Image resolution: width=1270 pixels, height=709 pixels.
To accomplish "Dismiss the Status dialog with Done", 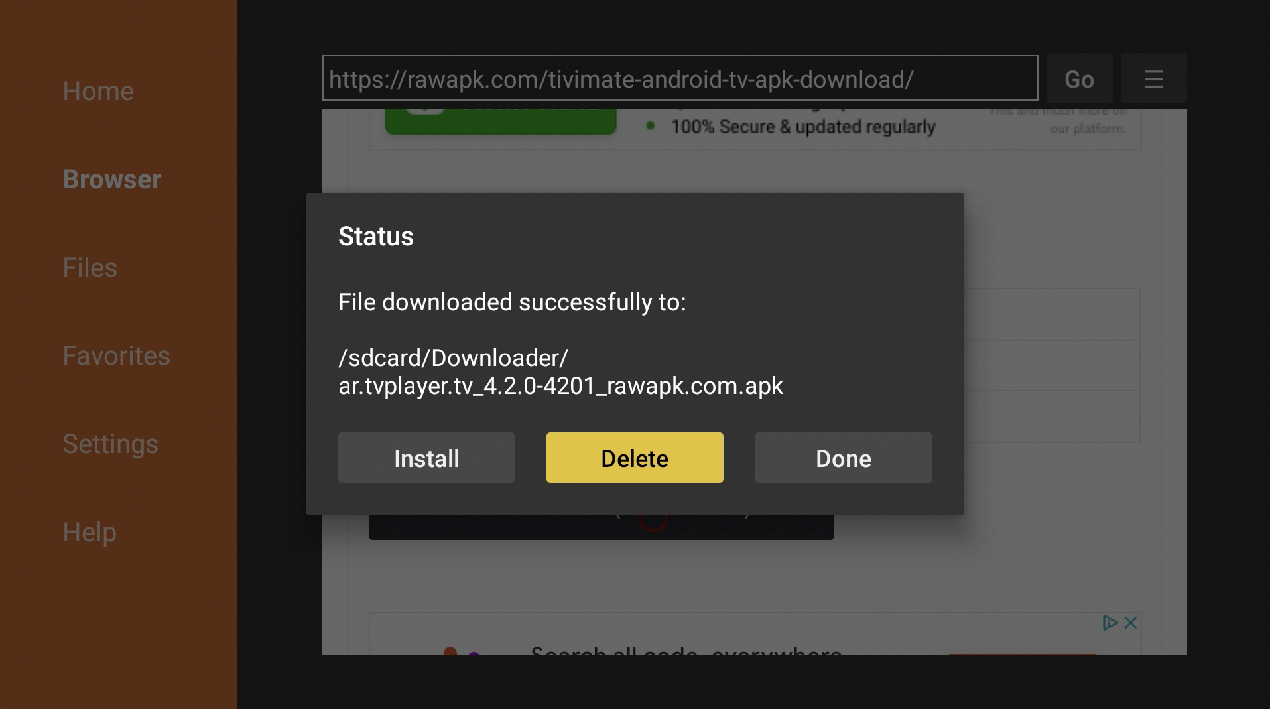I will pyautogui.click(x=844, y=458).
